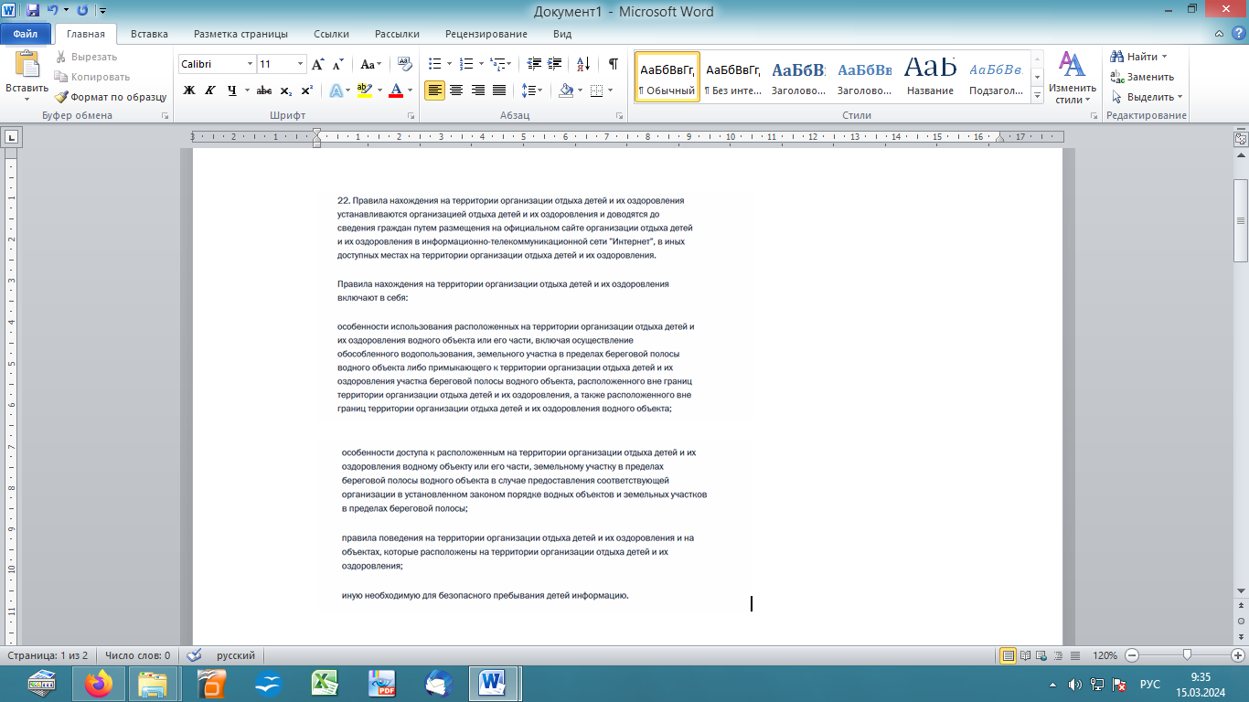Image resolution: width=1249 pixels, height=702 pixels.
Task: Click the Superscript x² icon
Action: pyautogui.click(x=307, y=90)
